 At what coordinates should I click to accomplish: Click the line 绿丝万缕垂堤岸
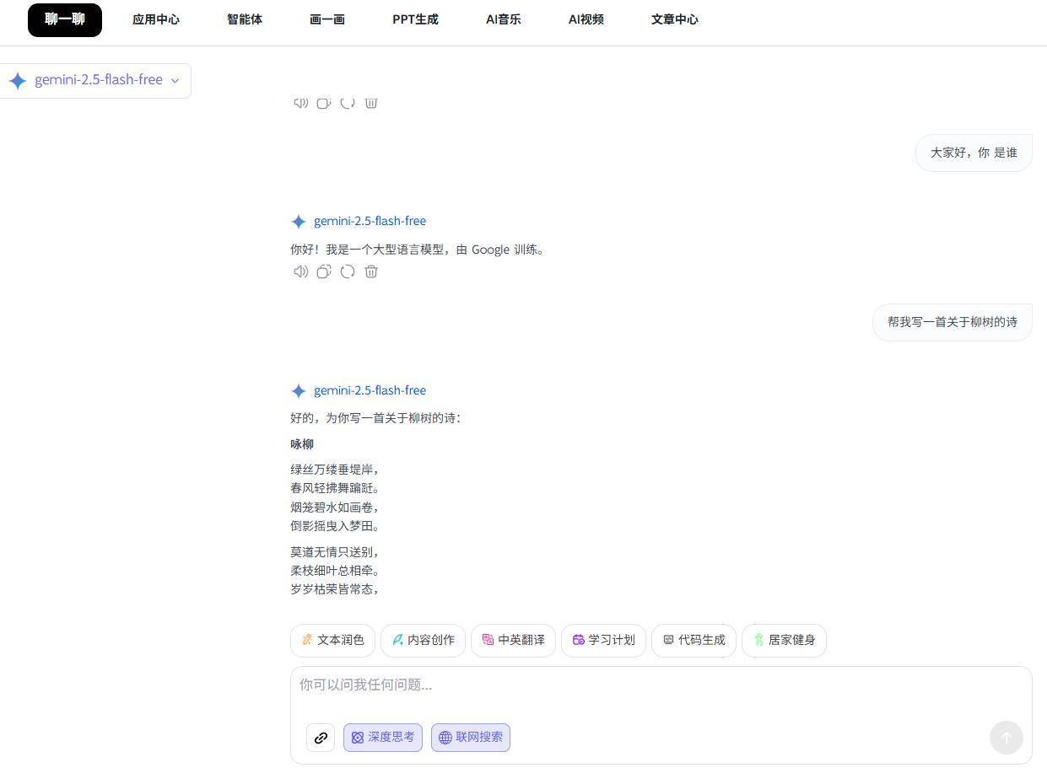[x=335, y=470]
